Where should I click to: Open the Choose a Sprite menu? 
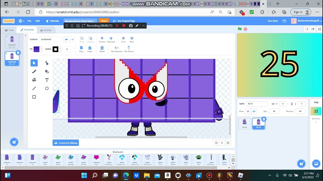[301, 164]
